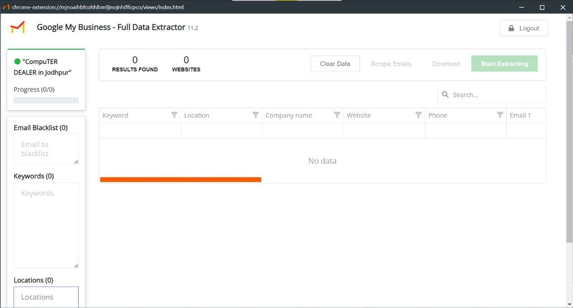
Task: Click the magnifier icon in Search box
Action: 445,95
